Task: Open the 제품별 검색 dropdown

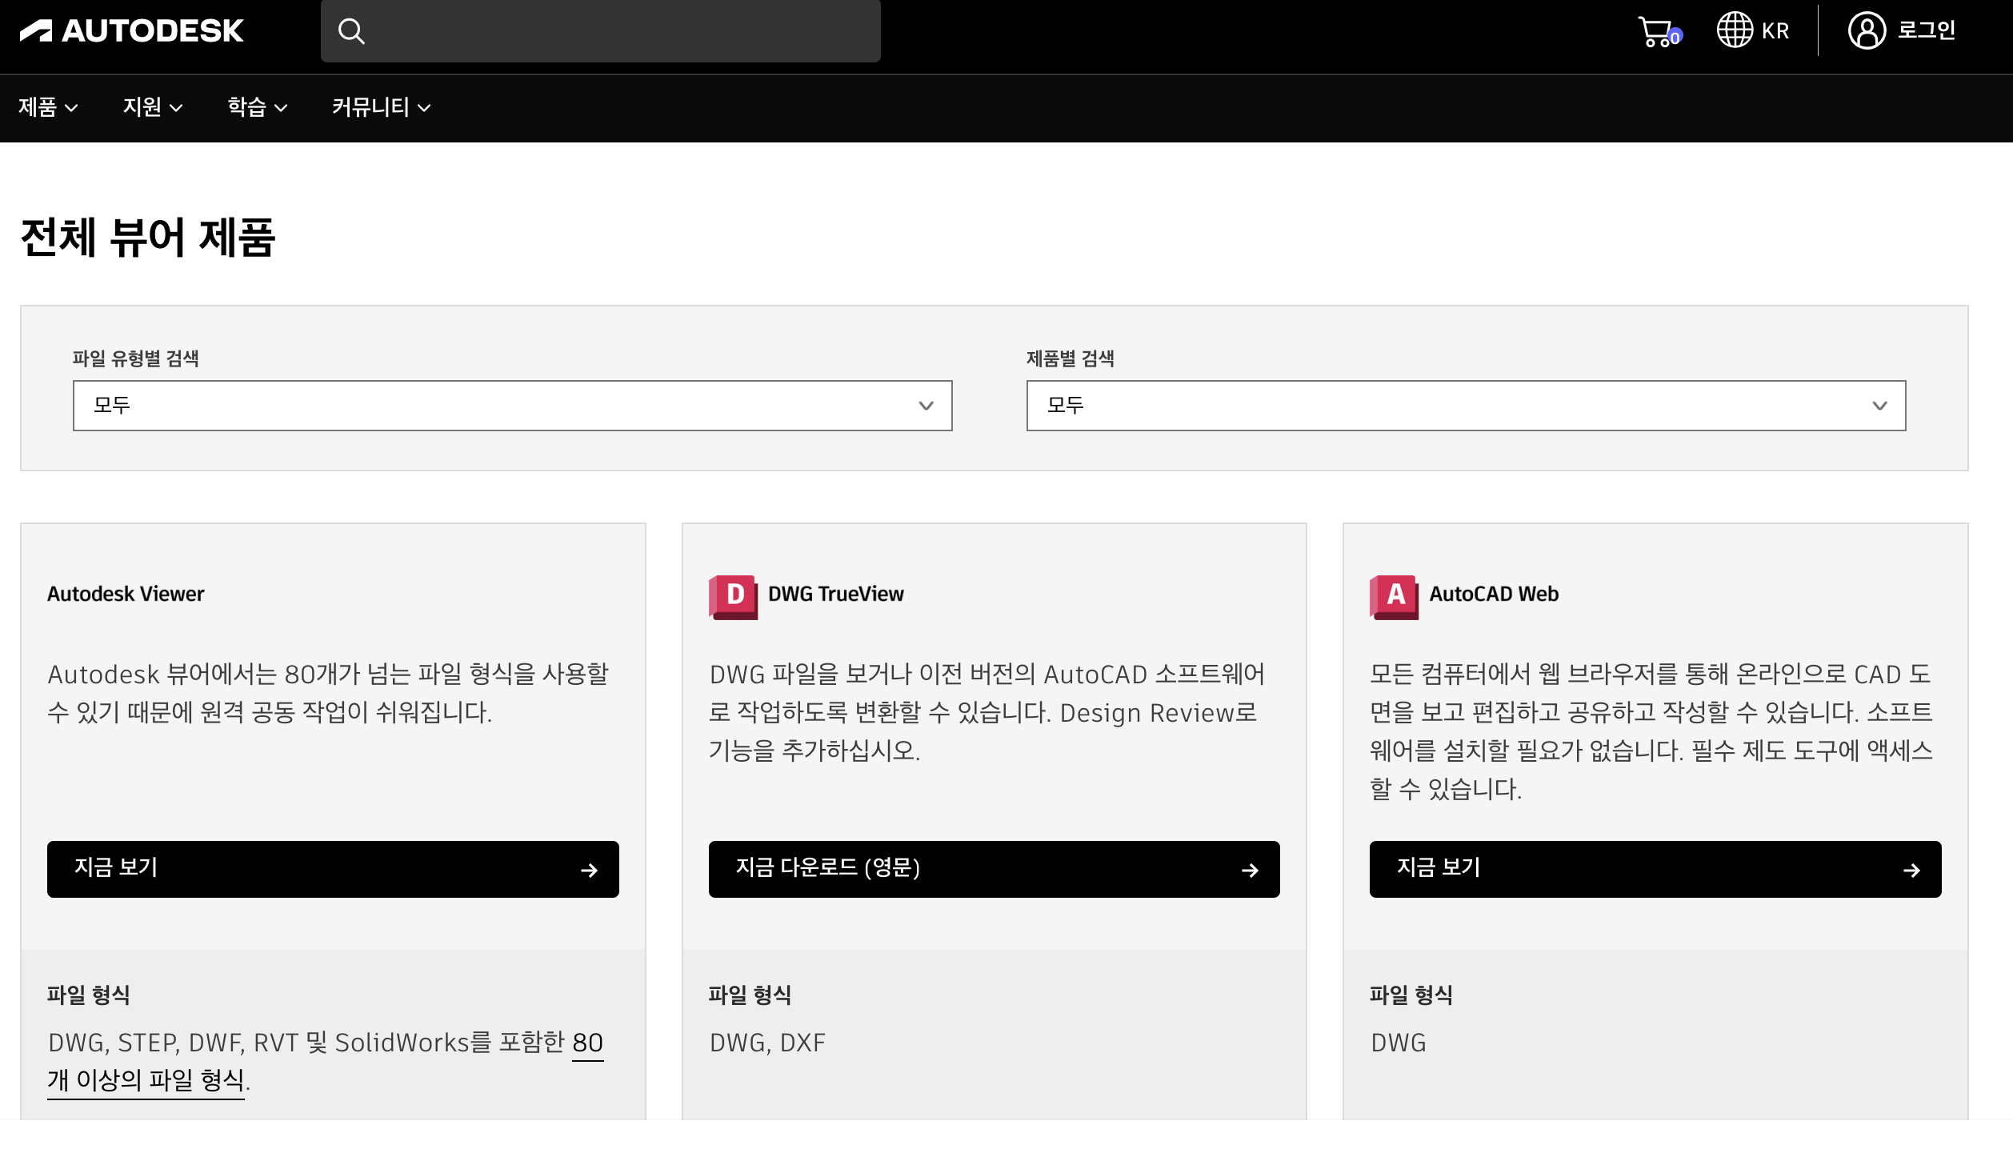Action: point(1466,406)
